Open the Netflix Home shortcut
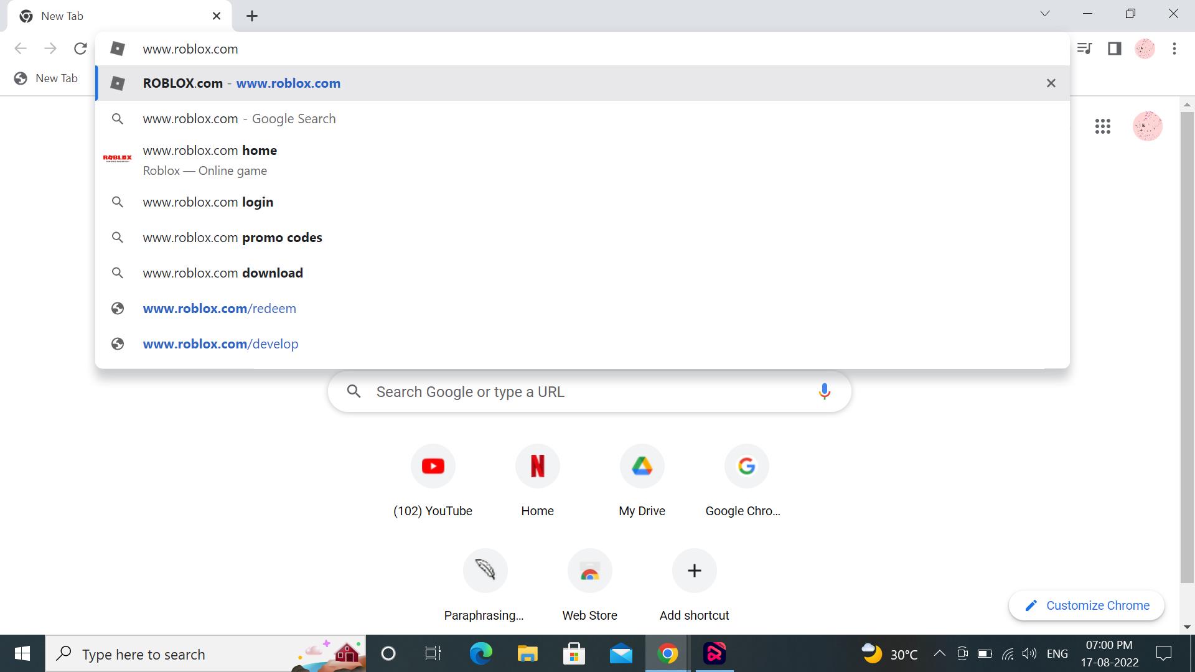Viewport: 1195px width, 672px height. point(538,481)
